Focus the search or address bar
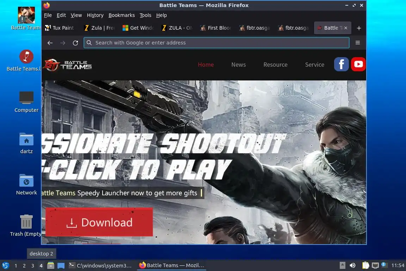The image size is (406, 271). (x=216, y=43)
